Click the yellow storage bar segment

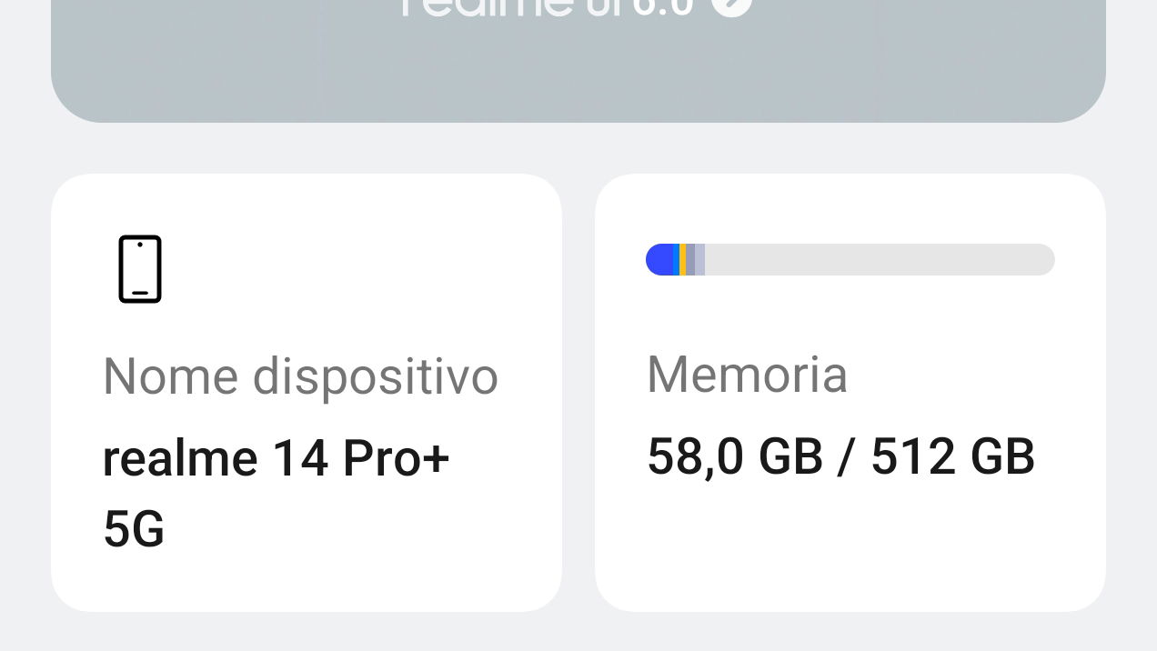(682, 260)
